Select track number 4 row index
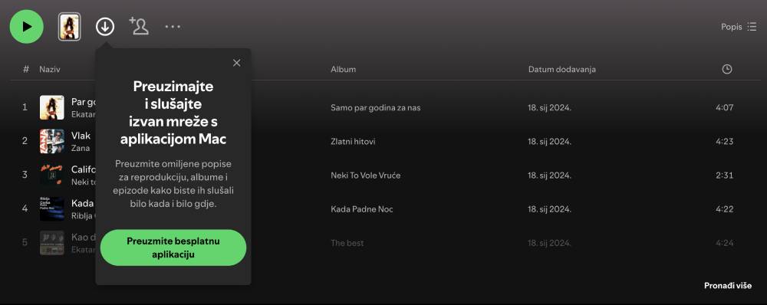The image size is (767, 305). tap(25, 208)
